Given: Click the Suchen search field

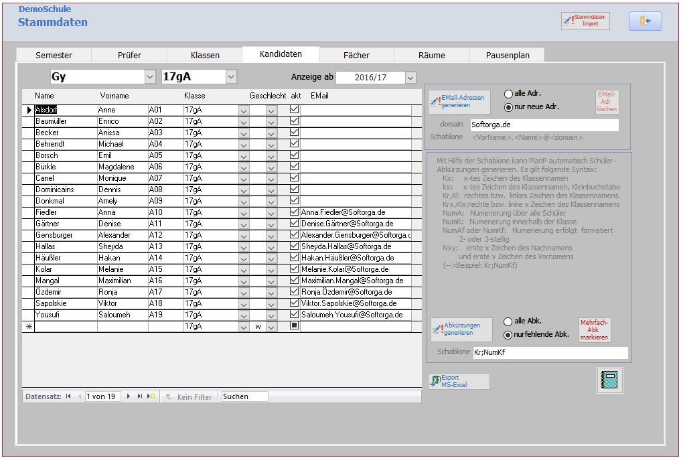Looking at the screenshot, I should 244,396.
